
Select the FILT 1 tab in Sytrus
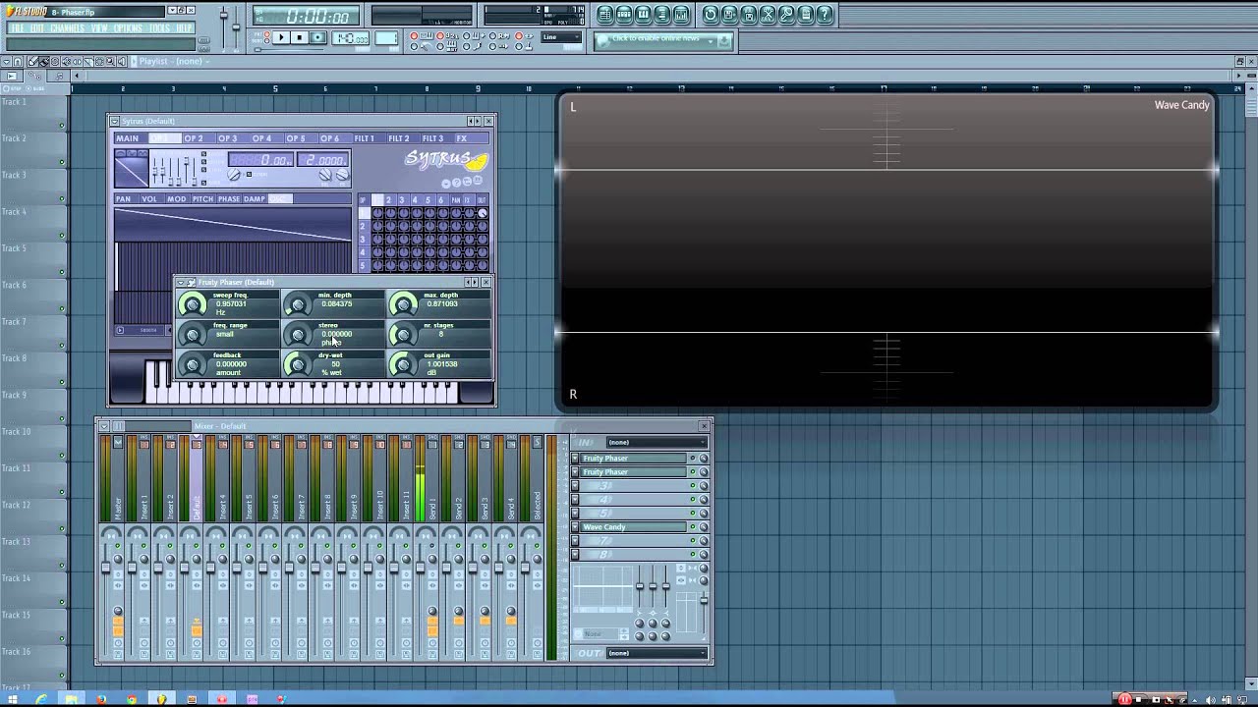[x=365, y=138]
